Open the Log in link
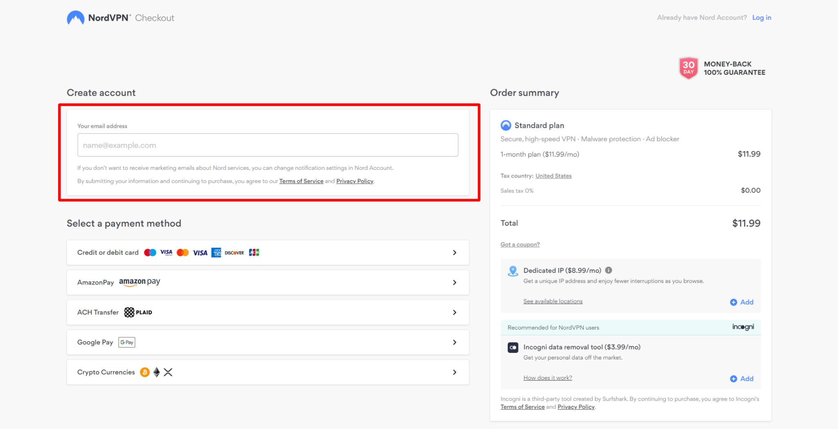This screenshot has width=838, height=429. (761, 18)
